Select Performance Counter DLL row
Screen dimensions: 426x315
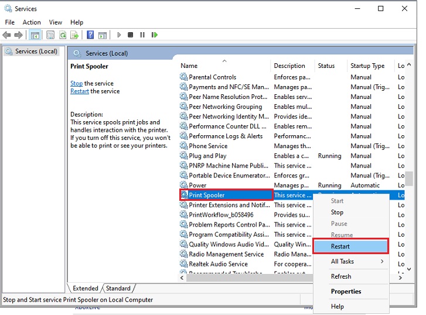(292, 126)
